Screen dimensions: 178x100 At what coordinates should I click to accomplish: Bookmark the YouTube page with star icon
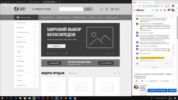coord(162,6)
